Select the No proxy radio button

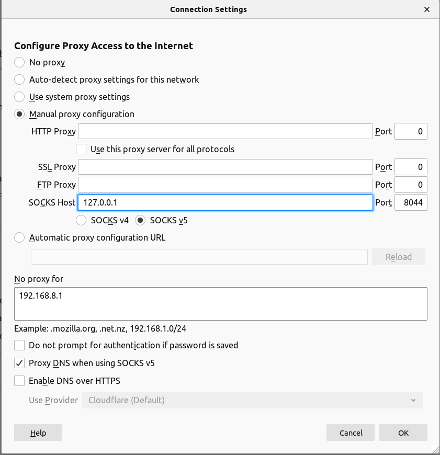[x=19, y=62]
